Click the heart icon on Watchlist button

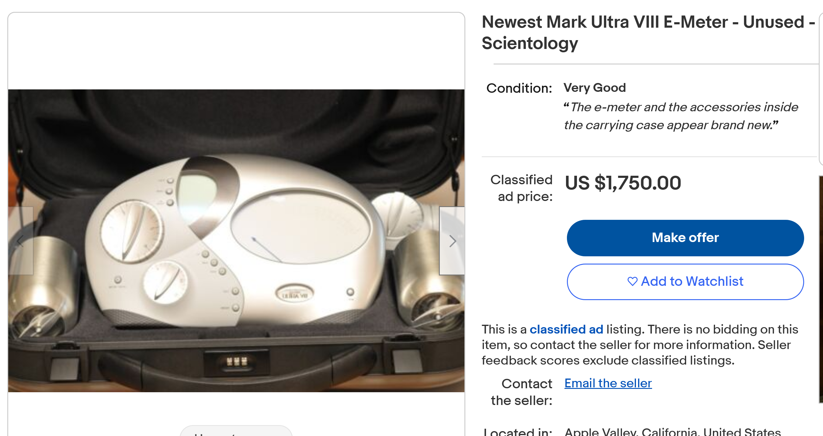(632, 282)
